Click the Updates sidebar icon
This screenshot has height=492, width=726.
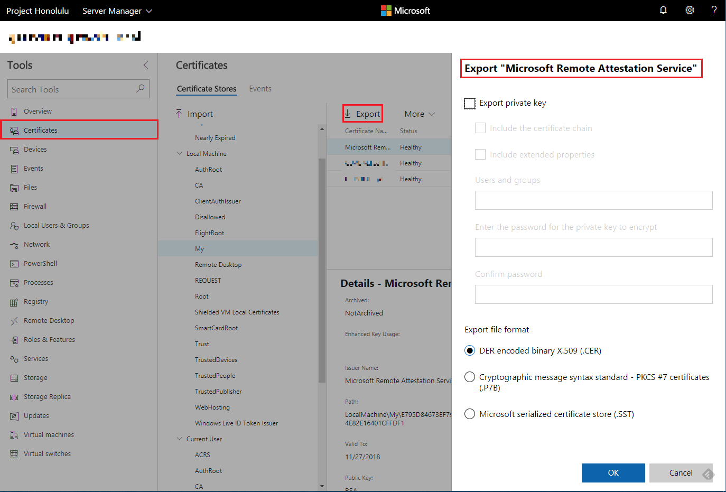point(14,416)
